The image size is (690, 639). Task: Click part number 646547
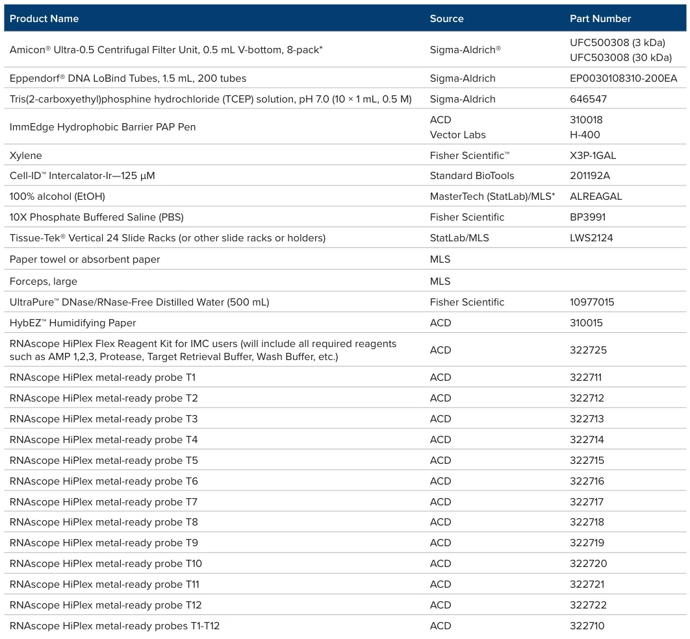pos(589,99)
